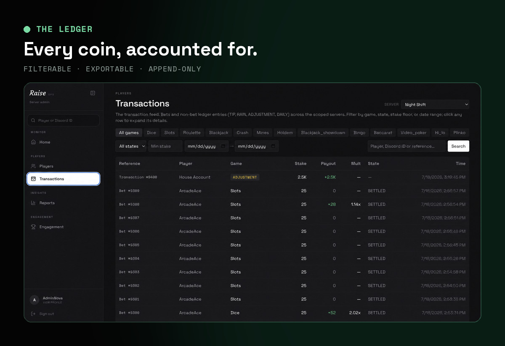
Task: Click the Raise logo
Action: point(37,93)
